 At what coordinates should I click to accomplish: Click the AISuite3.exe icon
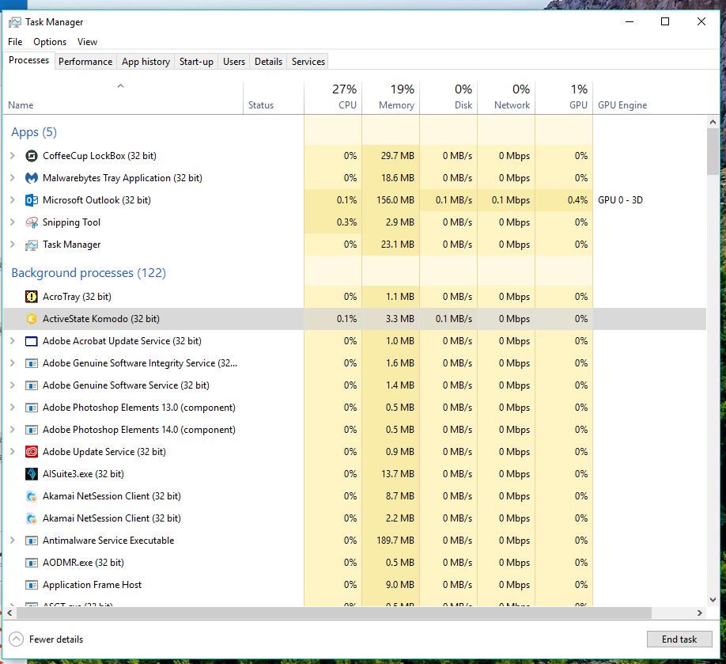point(31,474)
